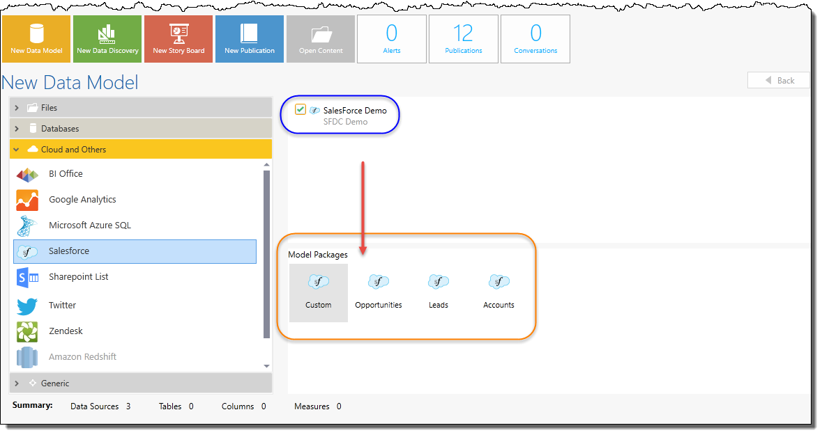Click the SFDC Demo subtitle text
The height and width of the screenshot is (435, 822).
pyautogui.click(x=346, y=122)
